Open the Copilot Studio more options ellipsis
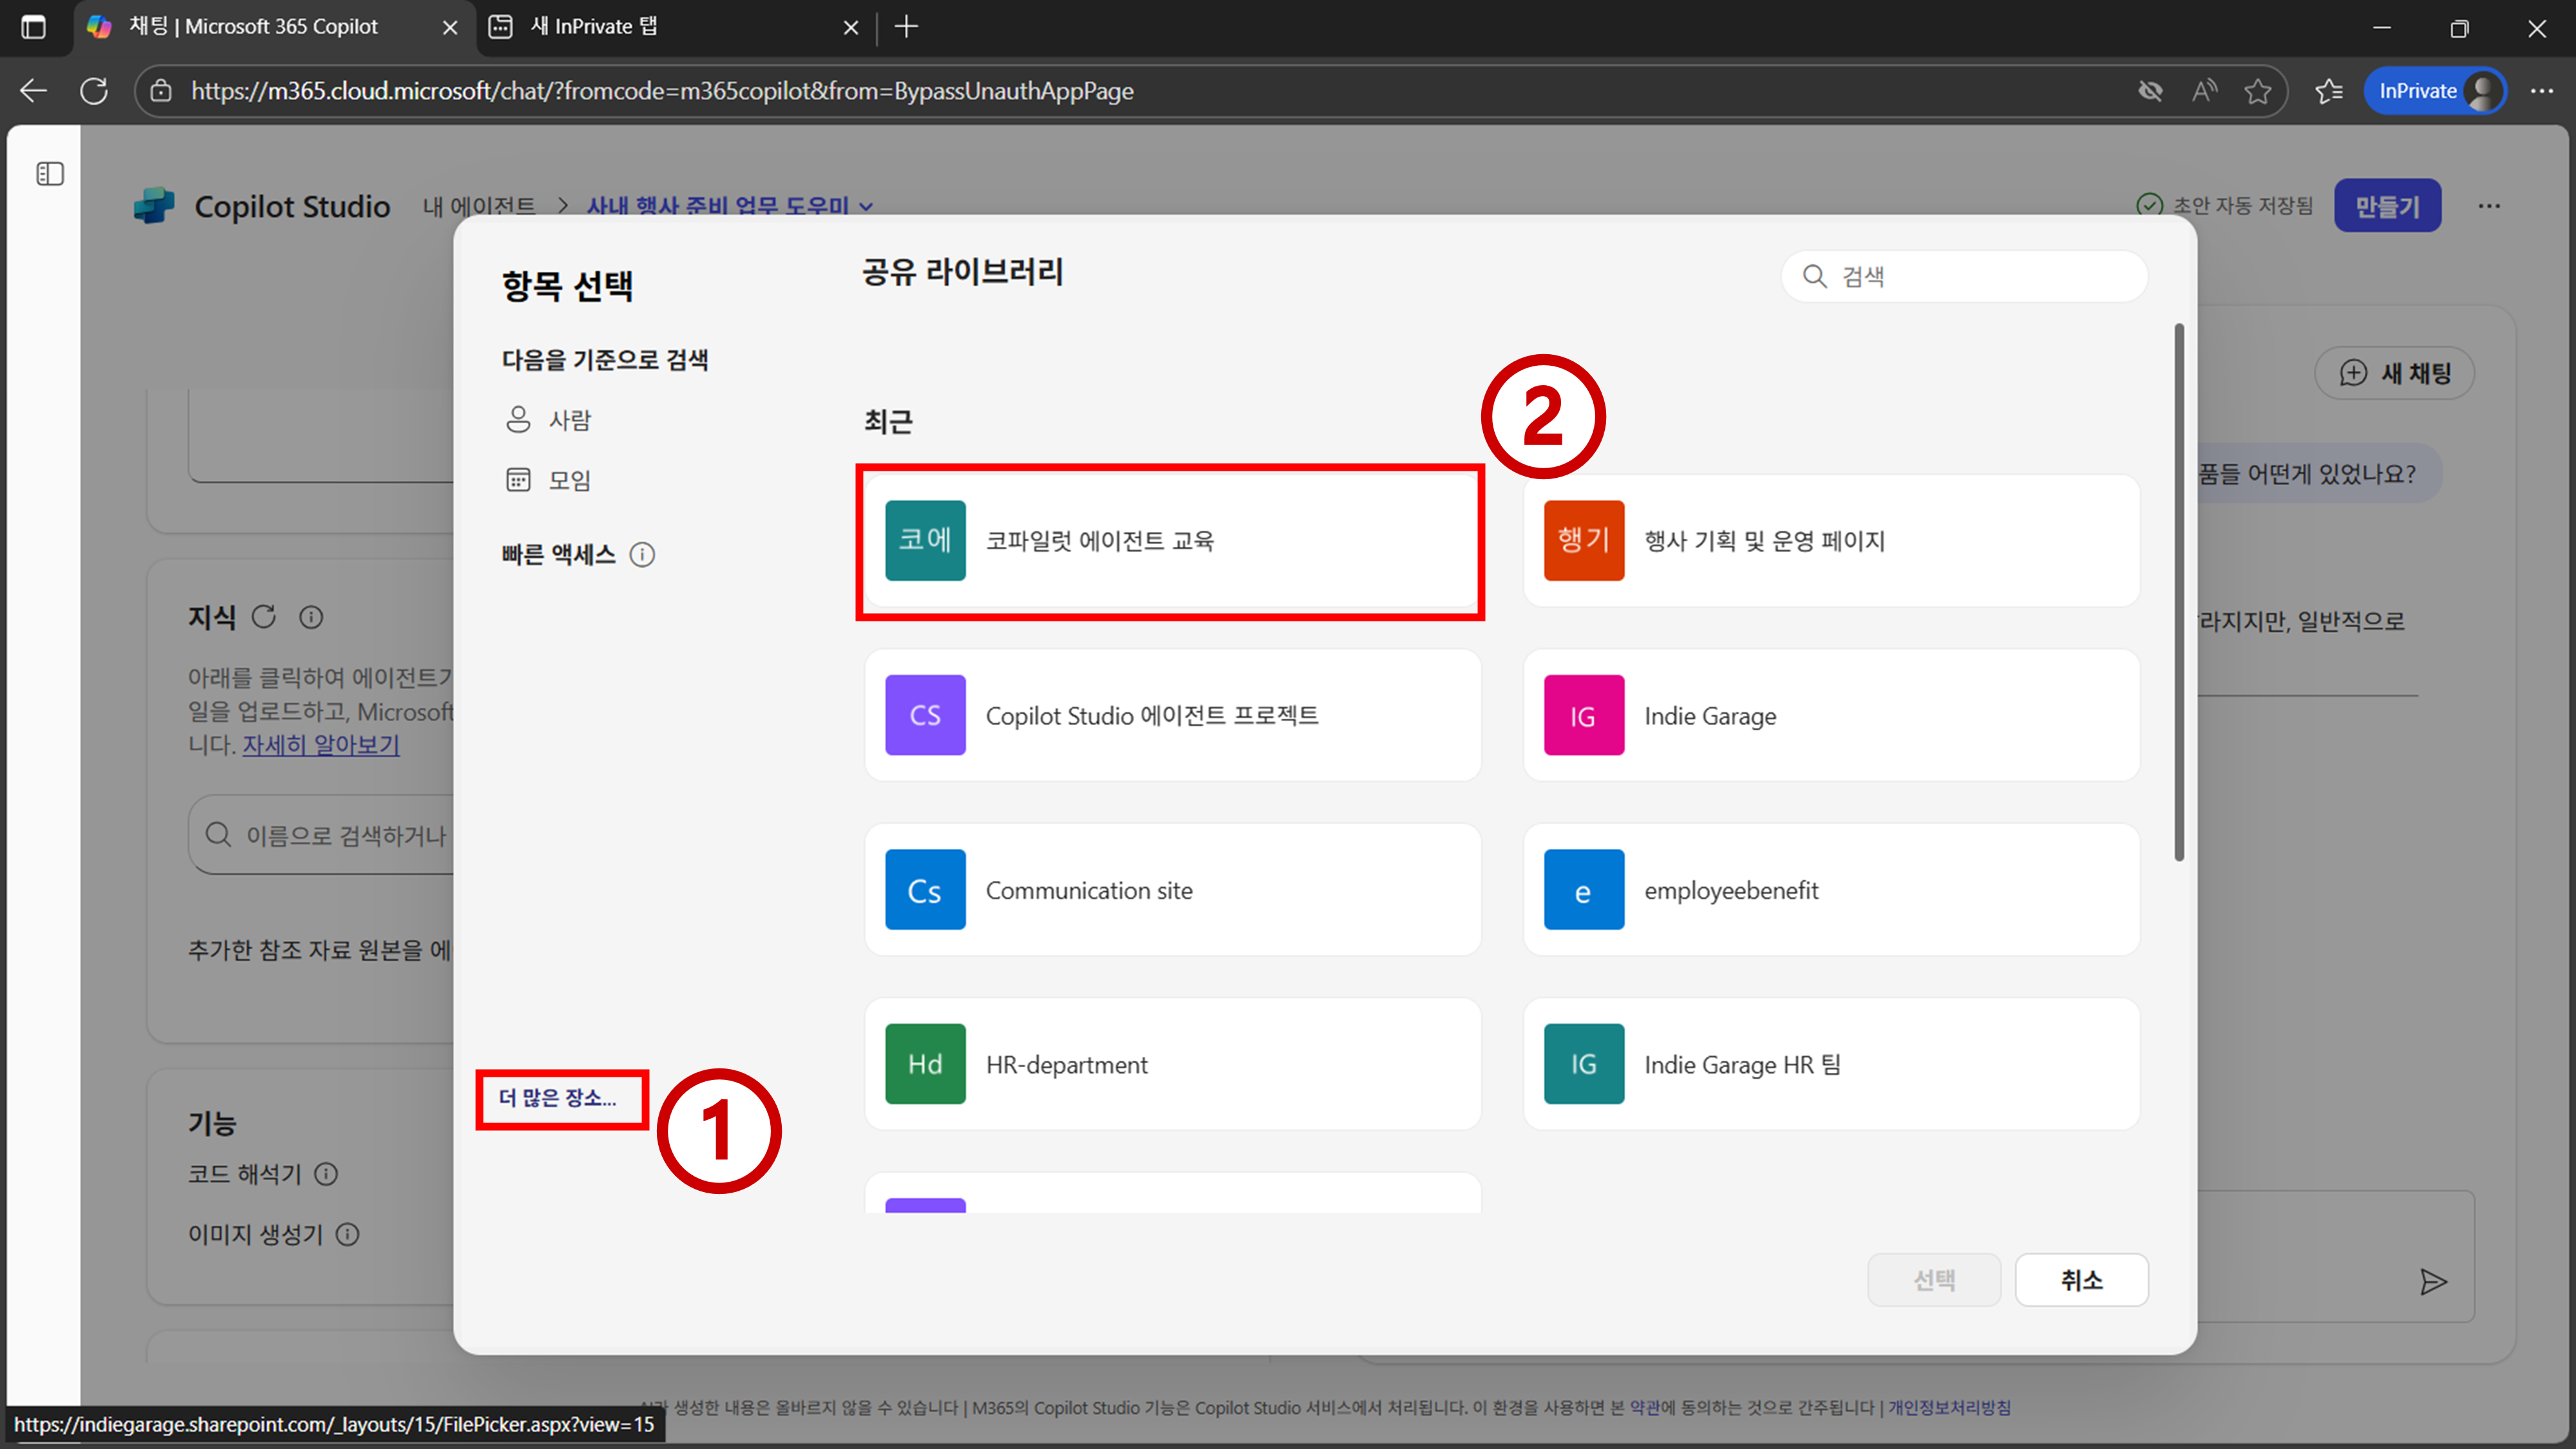Image resolution: width=2576 pixels, height=1449 pixels. tap(2489, 206)
